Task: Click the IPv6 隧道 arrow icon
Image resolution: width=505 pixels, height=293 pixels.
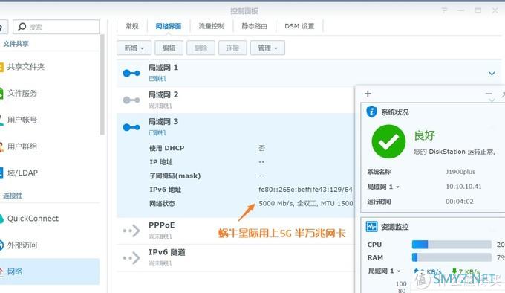Action: [x=131, y=258]
